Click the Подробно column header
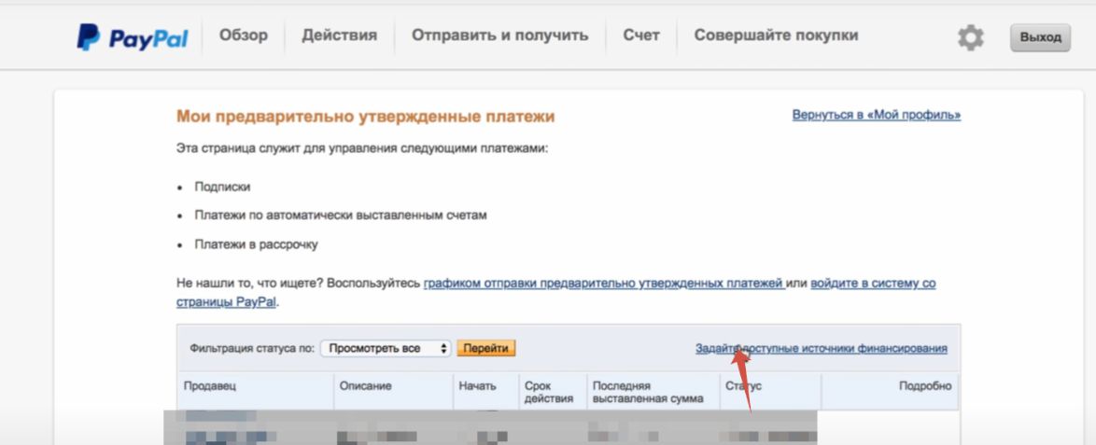Screen dimensions: 1096x445 924,386
